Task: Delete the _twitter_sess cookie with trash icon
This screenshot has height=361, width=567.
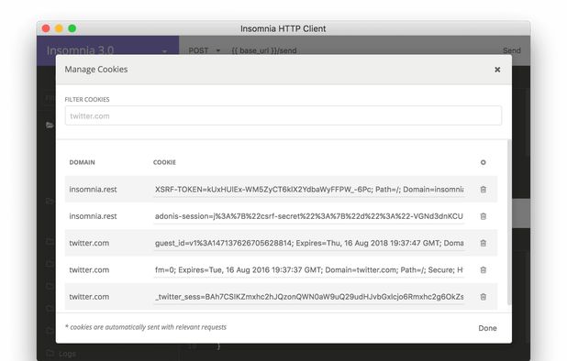Action: pos(484,297)
